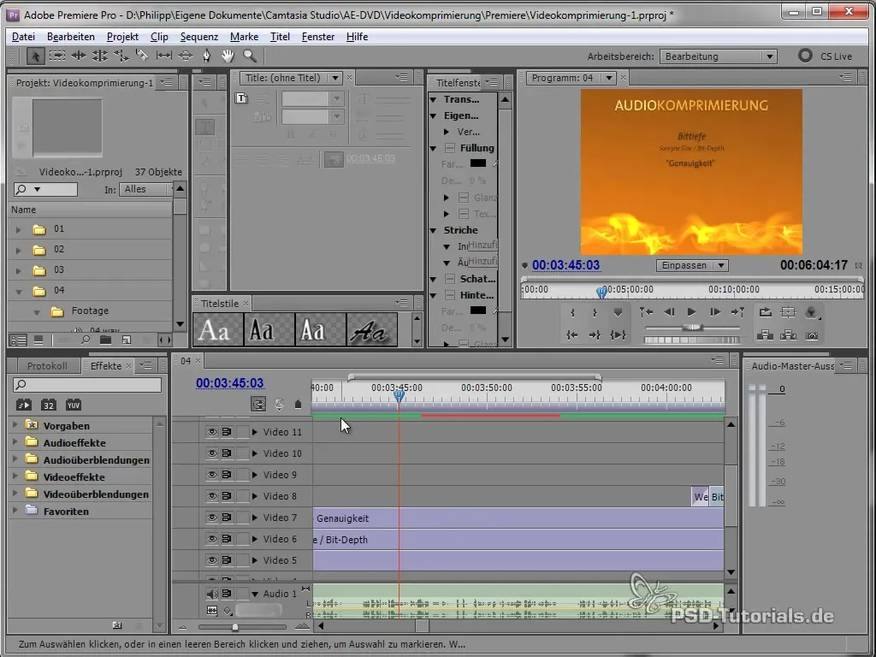876x657 pixels.
Task: Toggle Snap in the timeline panel
Action: (x=258, y=404)
